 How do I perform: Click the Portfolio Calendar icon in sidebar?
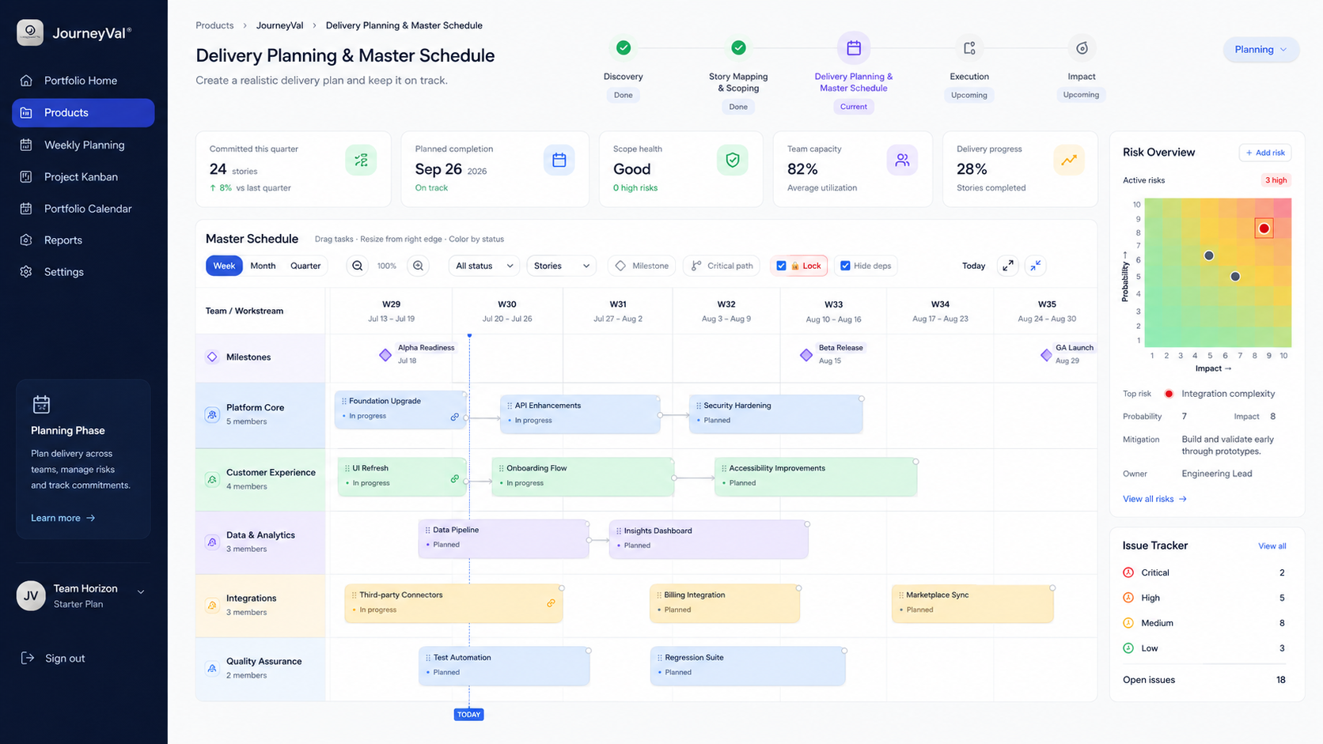pyautogui.click(x=26, y=209)
